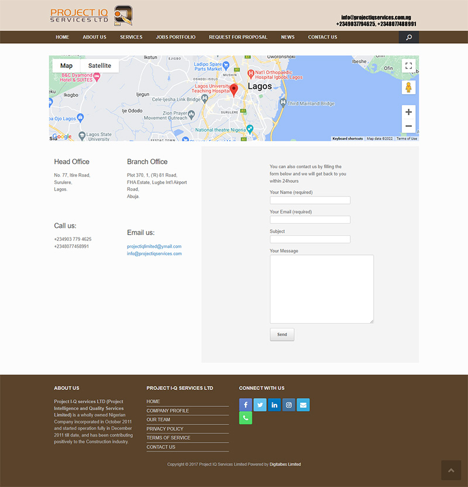
Task: Open CONTACT US link in footer
Action: coord(161,447)
